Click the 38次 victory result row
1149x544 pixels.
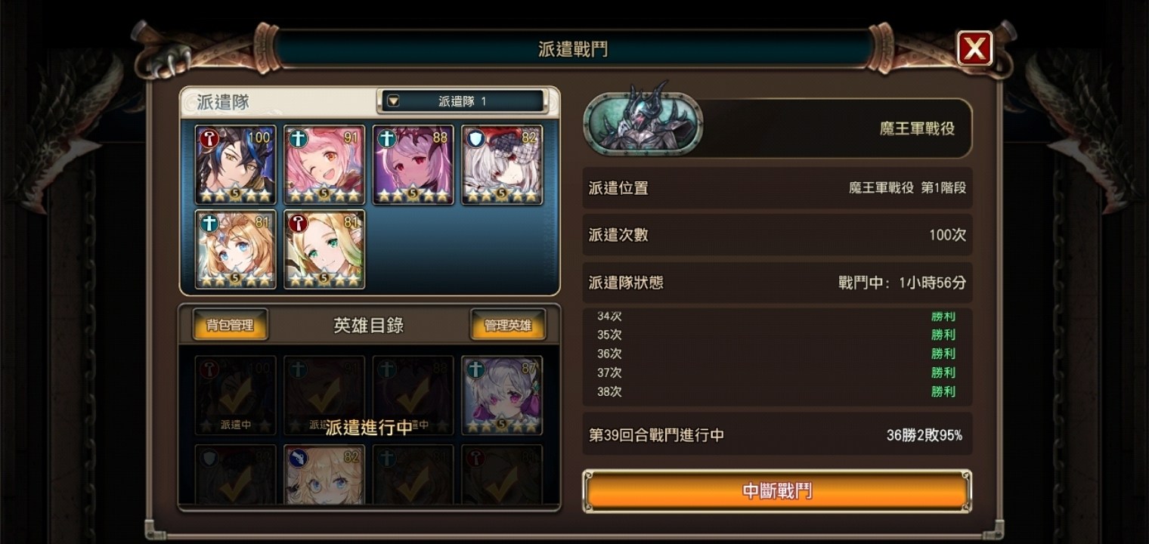pos(777,391)
